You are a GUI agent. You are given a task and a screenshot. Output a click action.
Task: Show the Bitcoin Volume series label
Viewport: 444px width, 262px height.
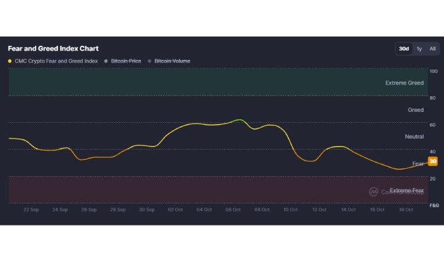point(172,61)
